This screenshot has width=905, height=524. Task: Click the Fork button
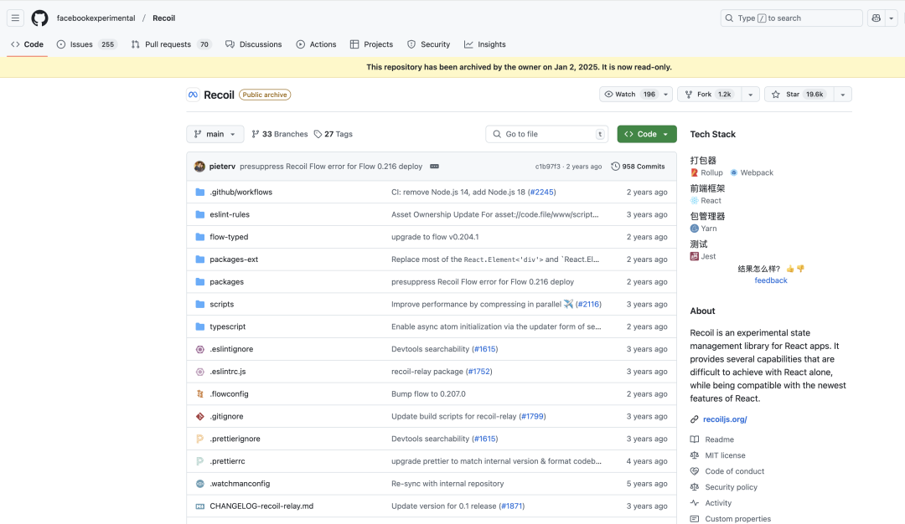tap(710, 95)
